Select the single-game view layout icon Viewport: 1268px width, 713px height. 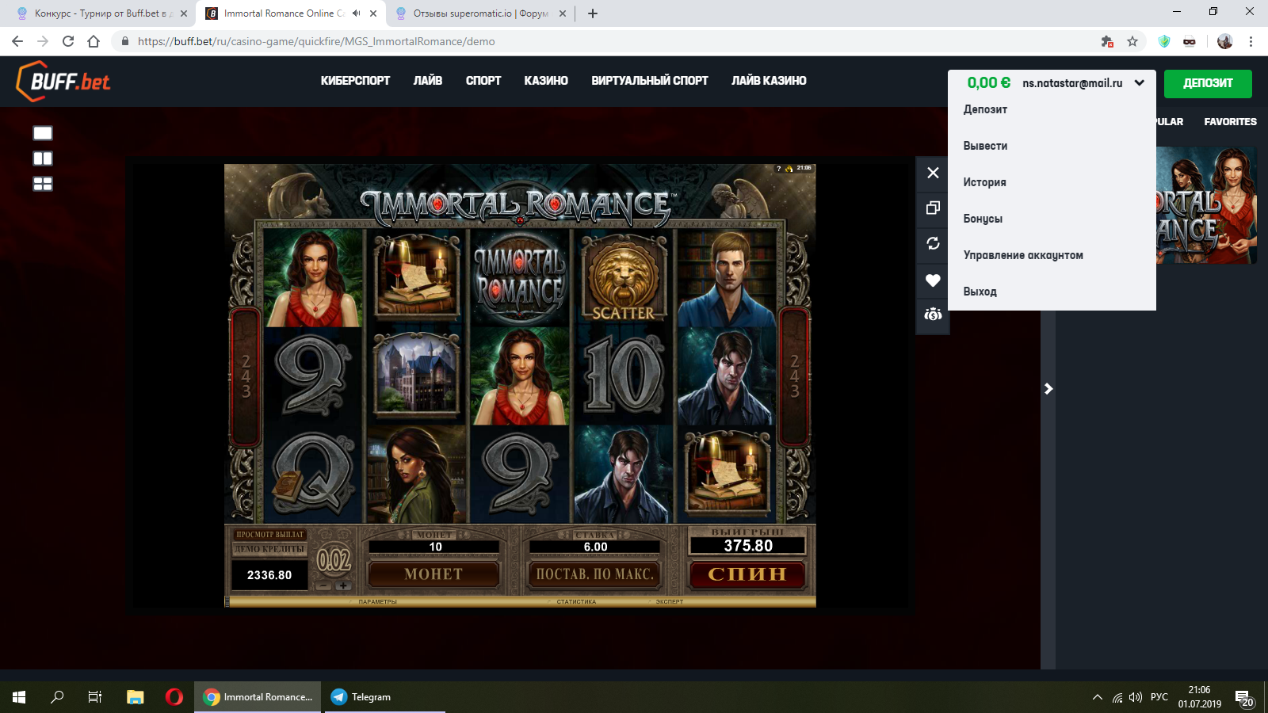43,133
